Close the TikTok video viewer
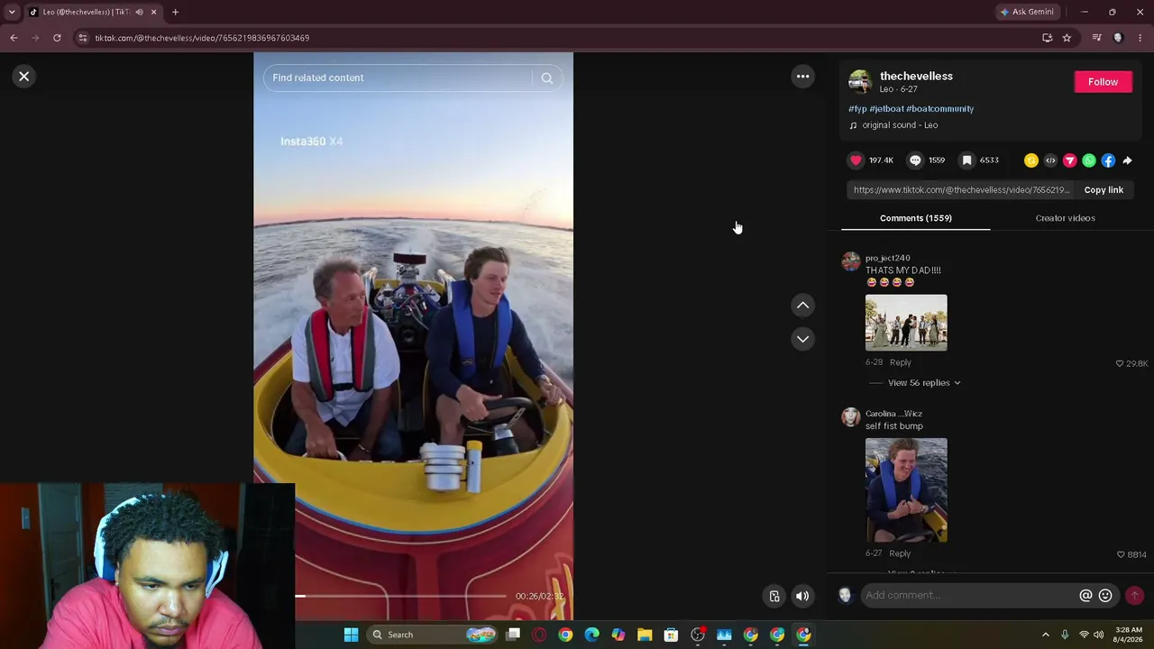The height and width of the screenshot is (649, 1154). 24,77
